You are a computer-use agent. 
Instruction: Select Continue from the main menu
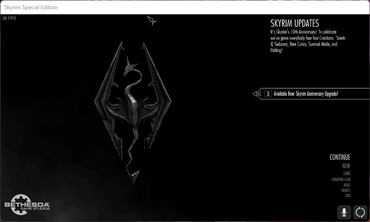[340, 158]
